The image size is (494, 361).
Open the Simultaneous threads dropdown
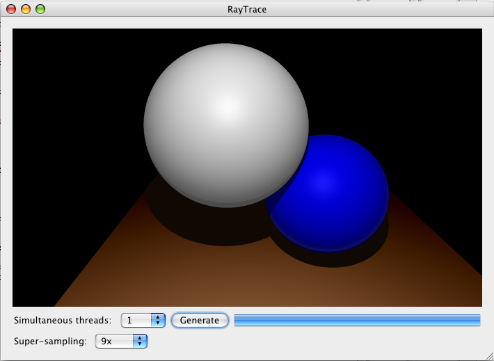coord(143,320)
